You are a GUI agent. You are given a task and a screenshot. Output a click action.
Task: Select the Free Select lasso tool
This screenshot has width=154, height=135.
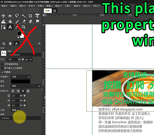pos(17,16)
